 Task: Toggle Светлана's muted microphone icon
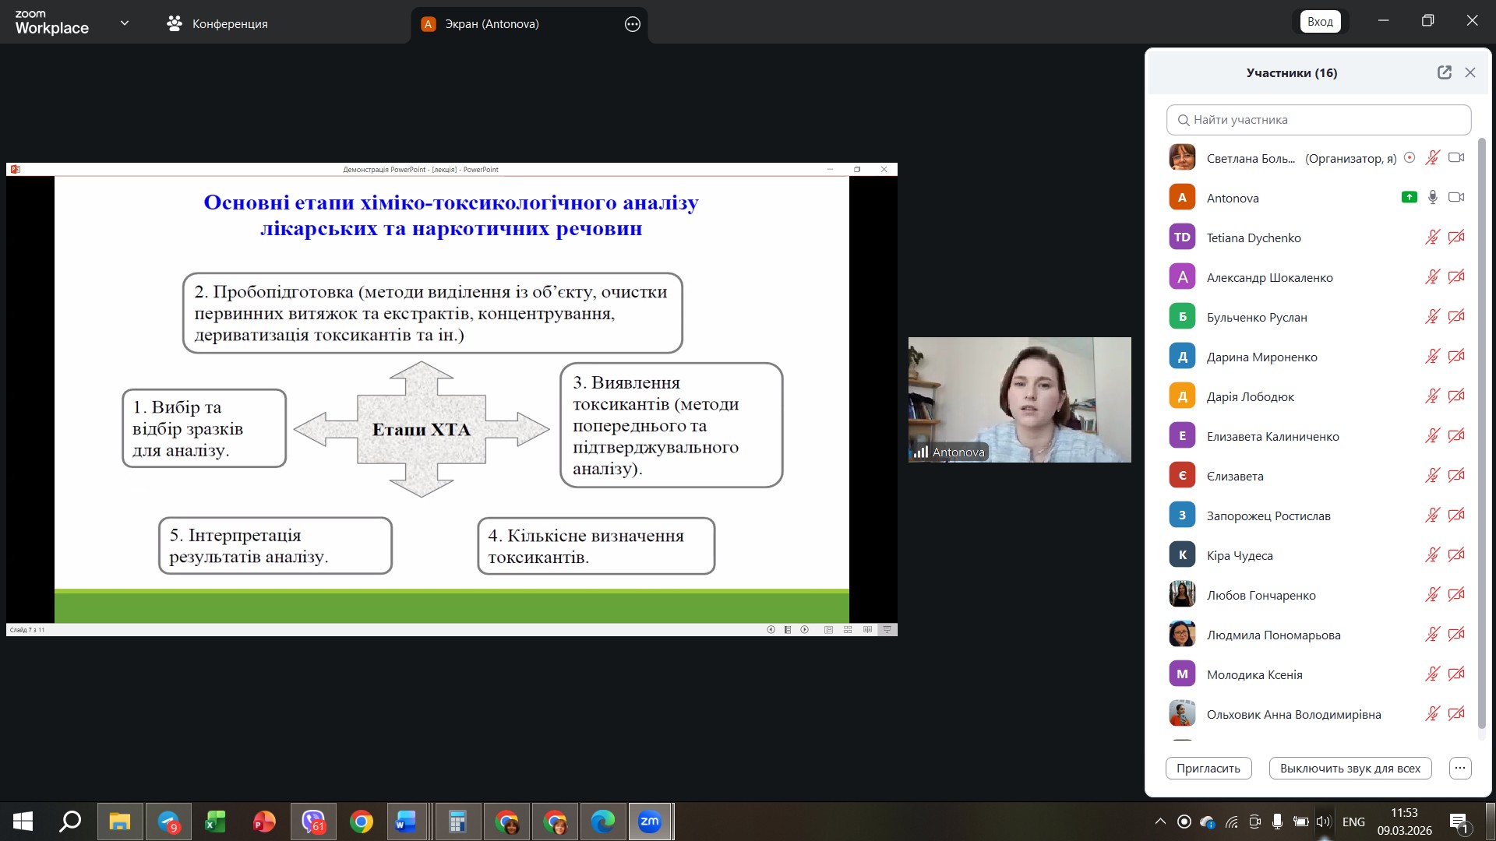coord(1432,158)
